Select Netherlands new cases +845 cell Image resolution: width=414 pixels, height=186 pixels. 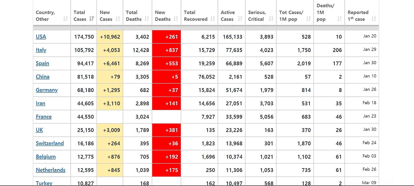tap(110, 170)
